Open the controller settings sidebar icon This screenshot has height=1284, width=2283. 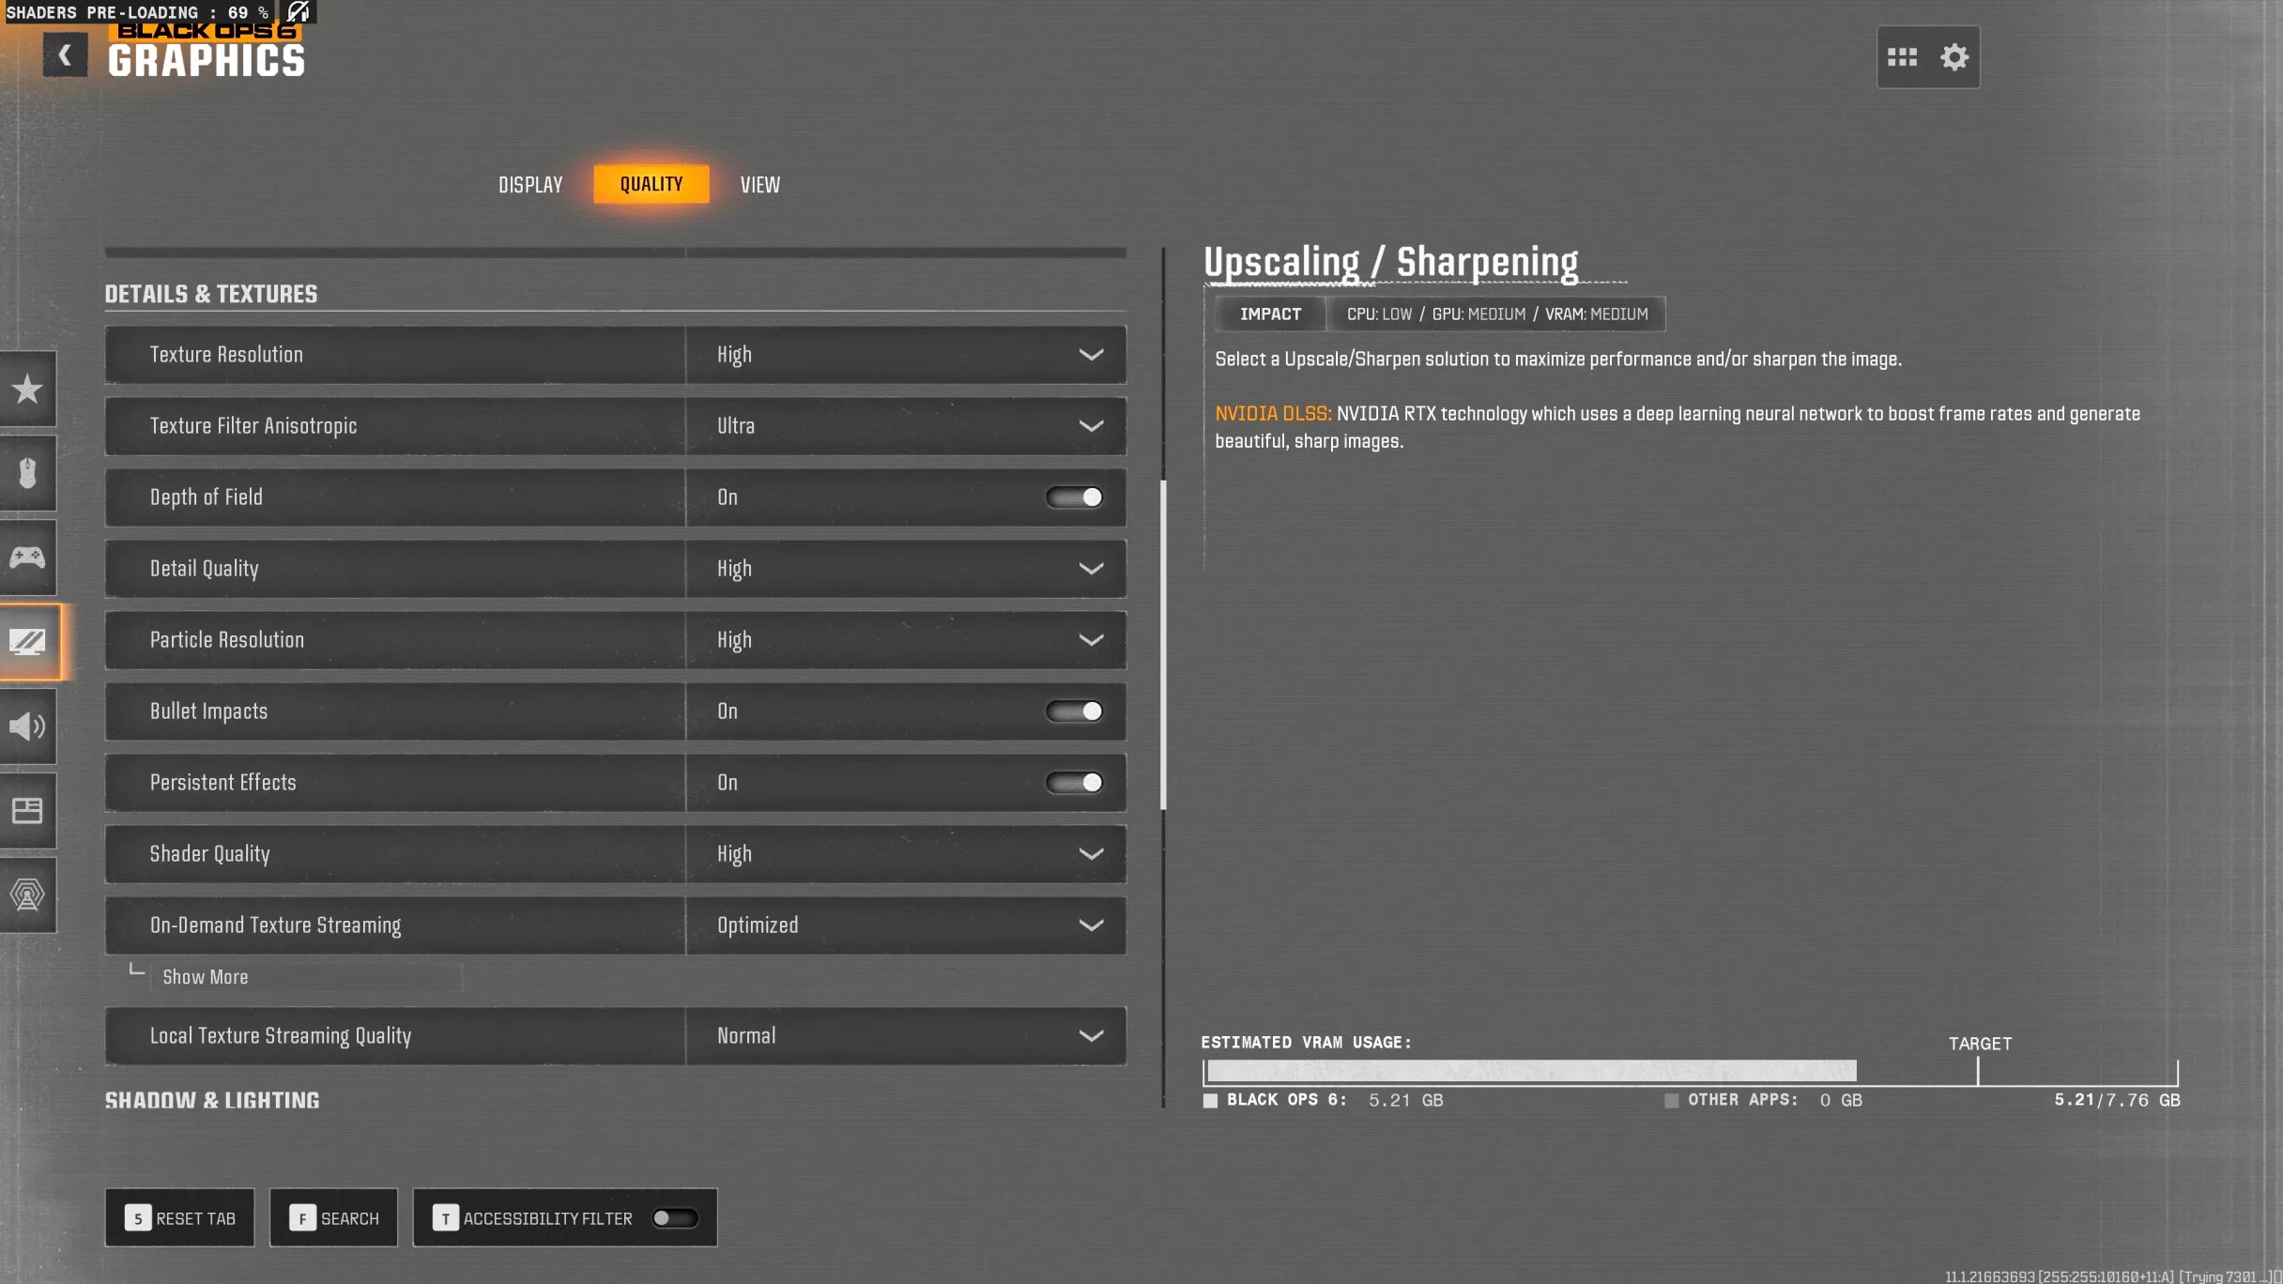point(27,558)
